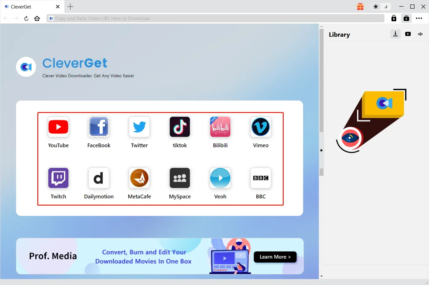The height and width of the screenshot is (285, 429).
Task: Open the FaceBook site shortcut
Action: click(x=99, y=127)
